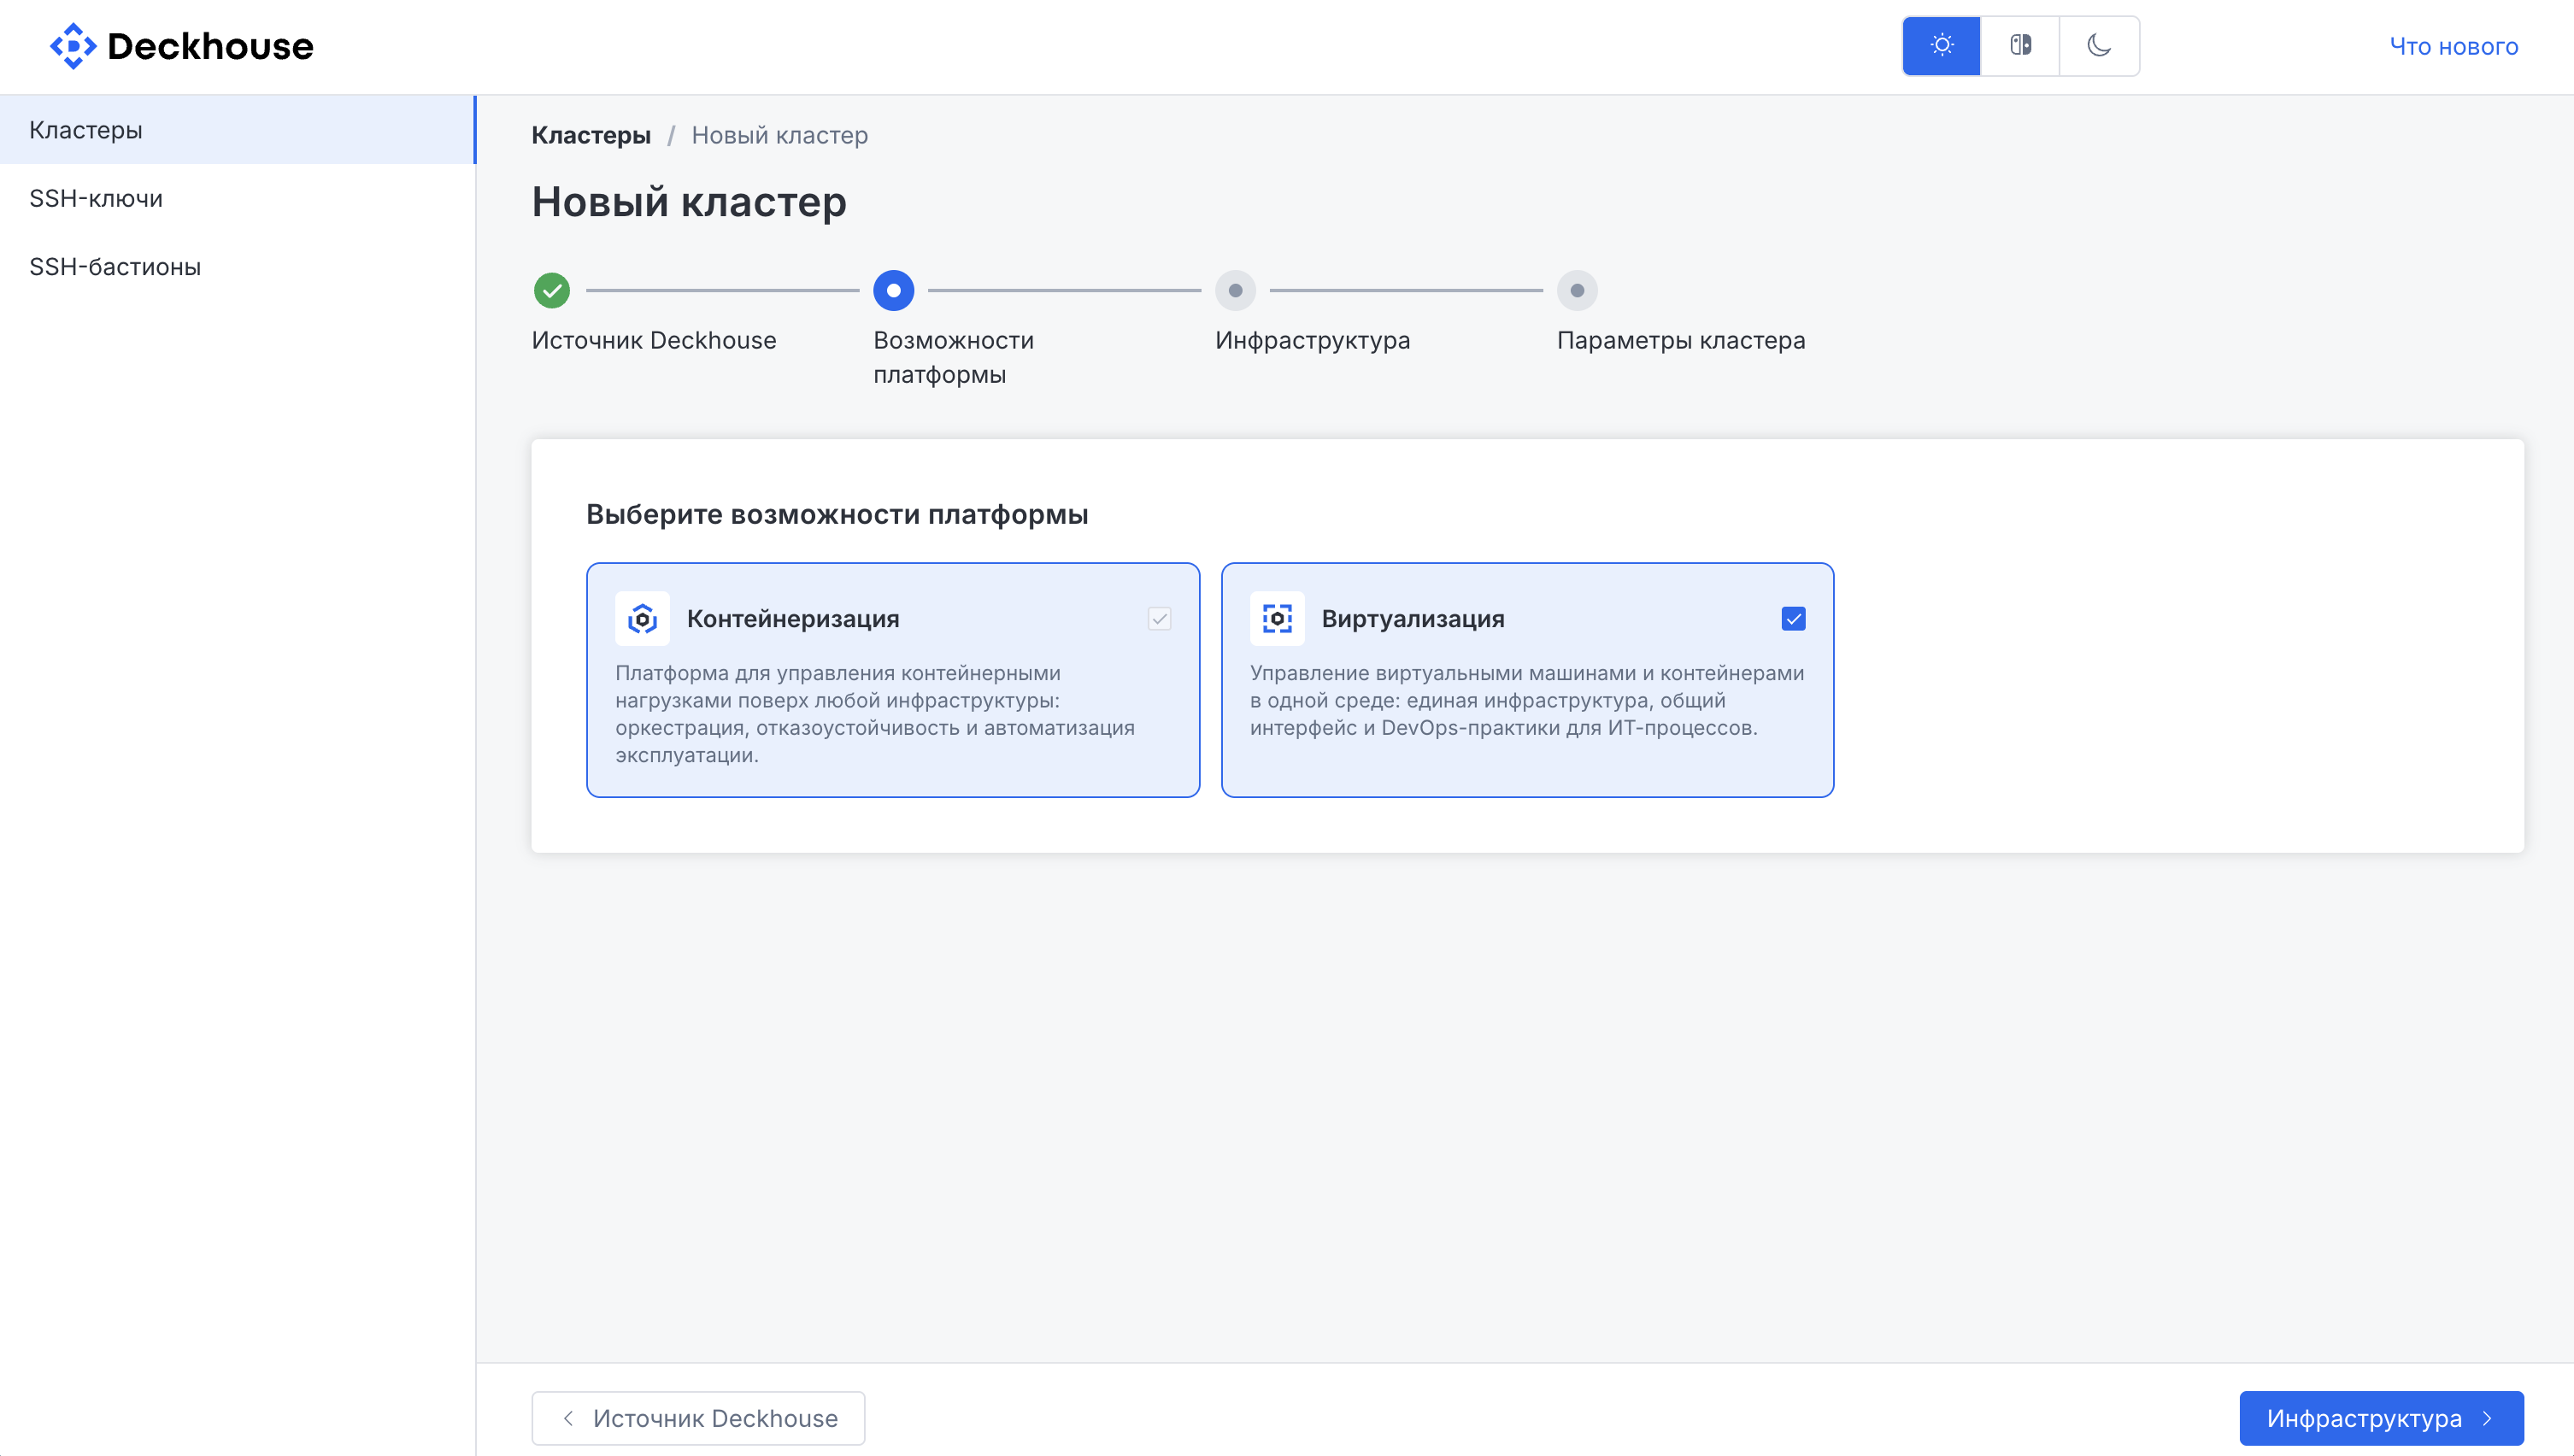This screenshot has height=1456, width=2574.
Task: Click the completed green checkmark step icon
Action: [552, 291]
